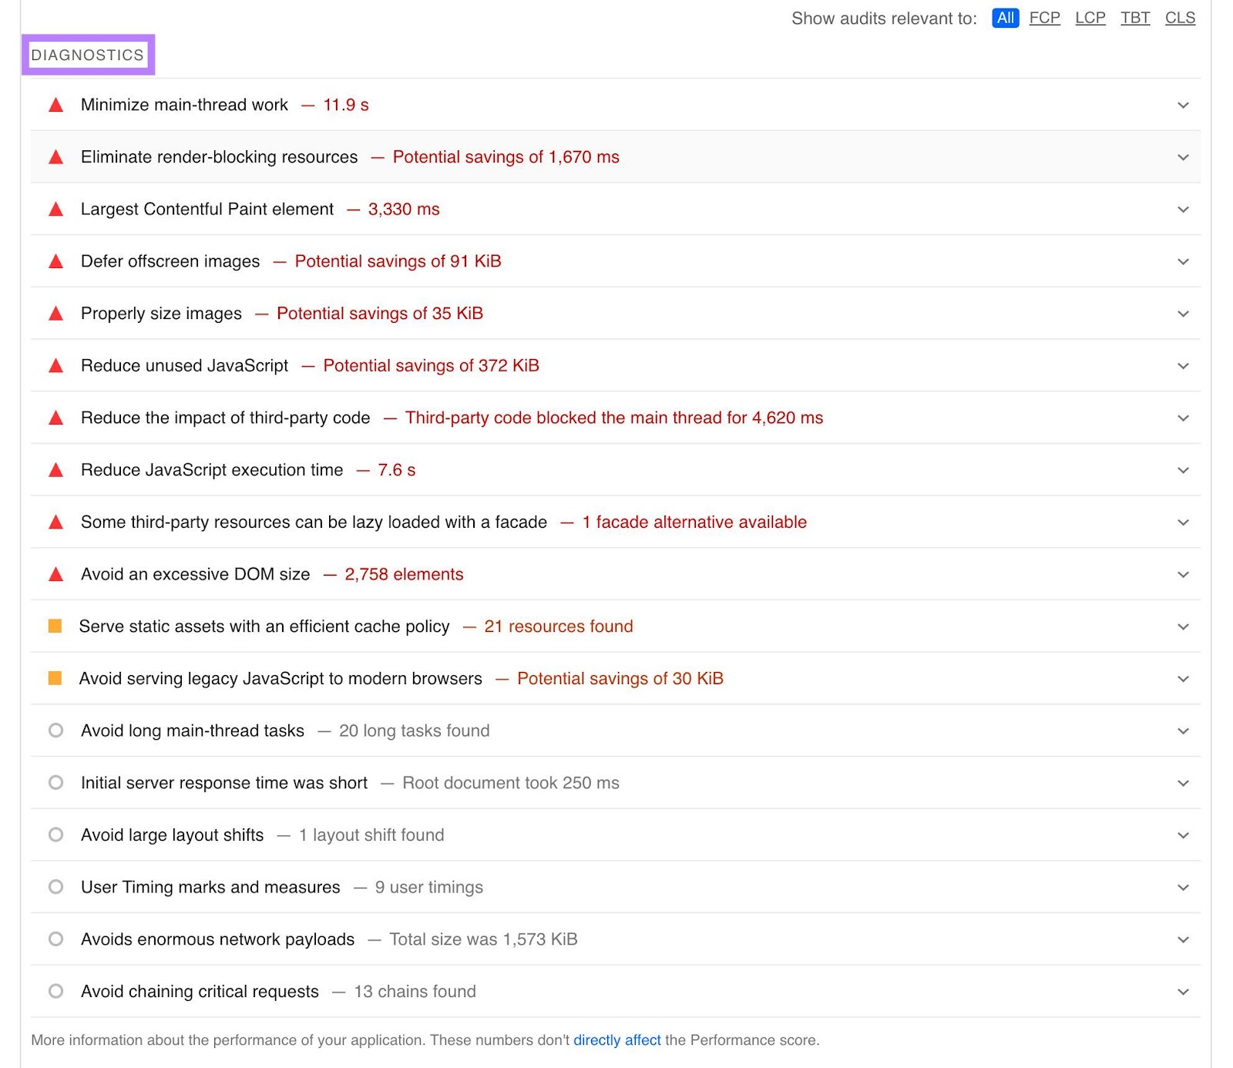Viewport: 1233px width, 1068px height.
Task: Open the directly affect link
Action: [616, 1040]
